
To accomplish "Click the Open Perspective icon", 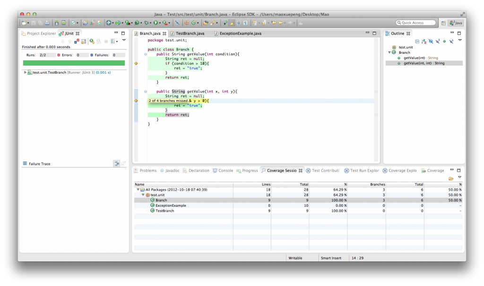I will (x=443, y=23).
